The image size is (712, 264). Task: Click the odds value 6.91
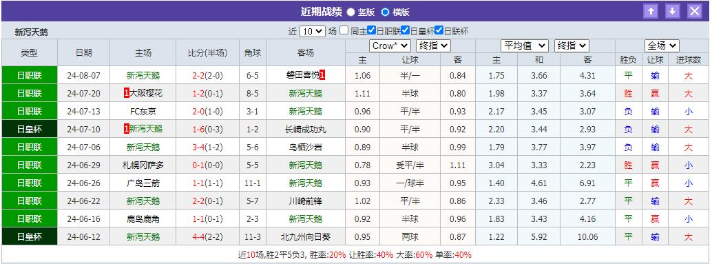[588, 183]
